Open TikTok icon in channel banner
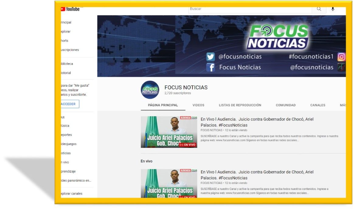This screenshot has height=209, width=353. 341,67
